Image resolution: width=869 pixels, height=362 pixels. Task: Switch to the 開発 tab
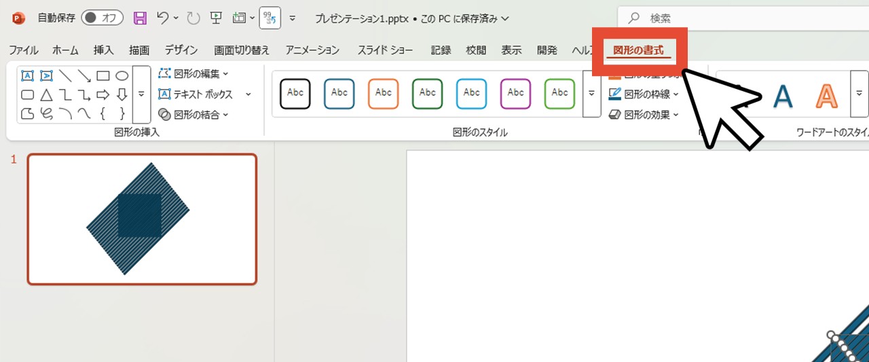coord(547,50)
